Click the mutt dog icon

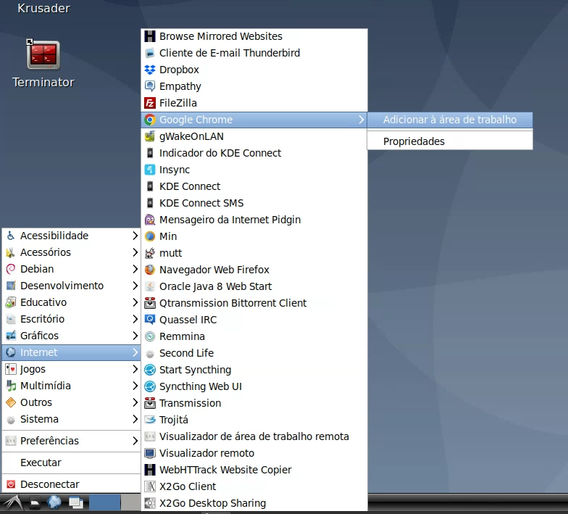pos(149,253)
